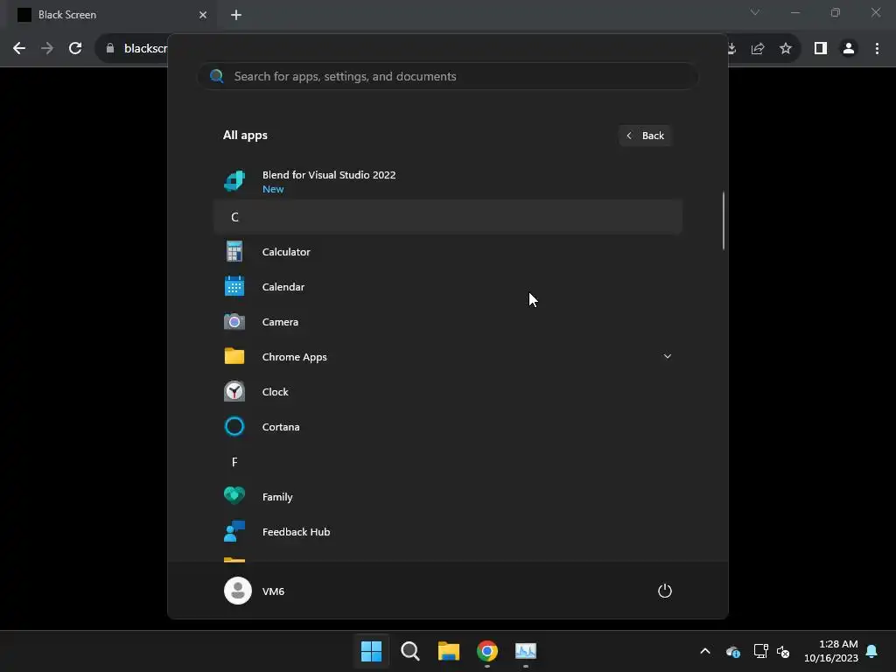This screenshot has height=672, width=896.
Task: Launch the Clock app
Action: click(x=447, y=391)
